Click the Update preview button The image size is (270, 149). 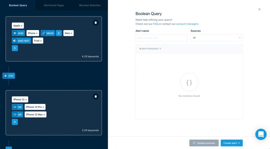click(x=204, y=143)
